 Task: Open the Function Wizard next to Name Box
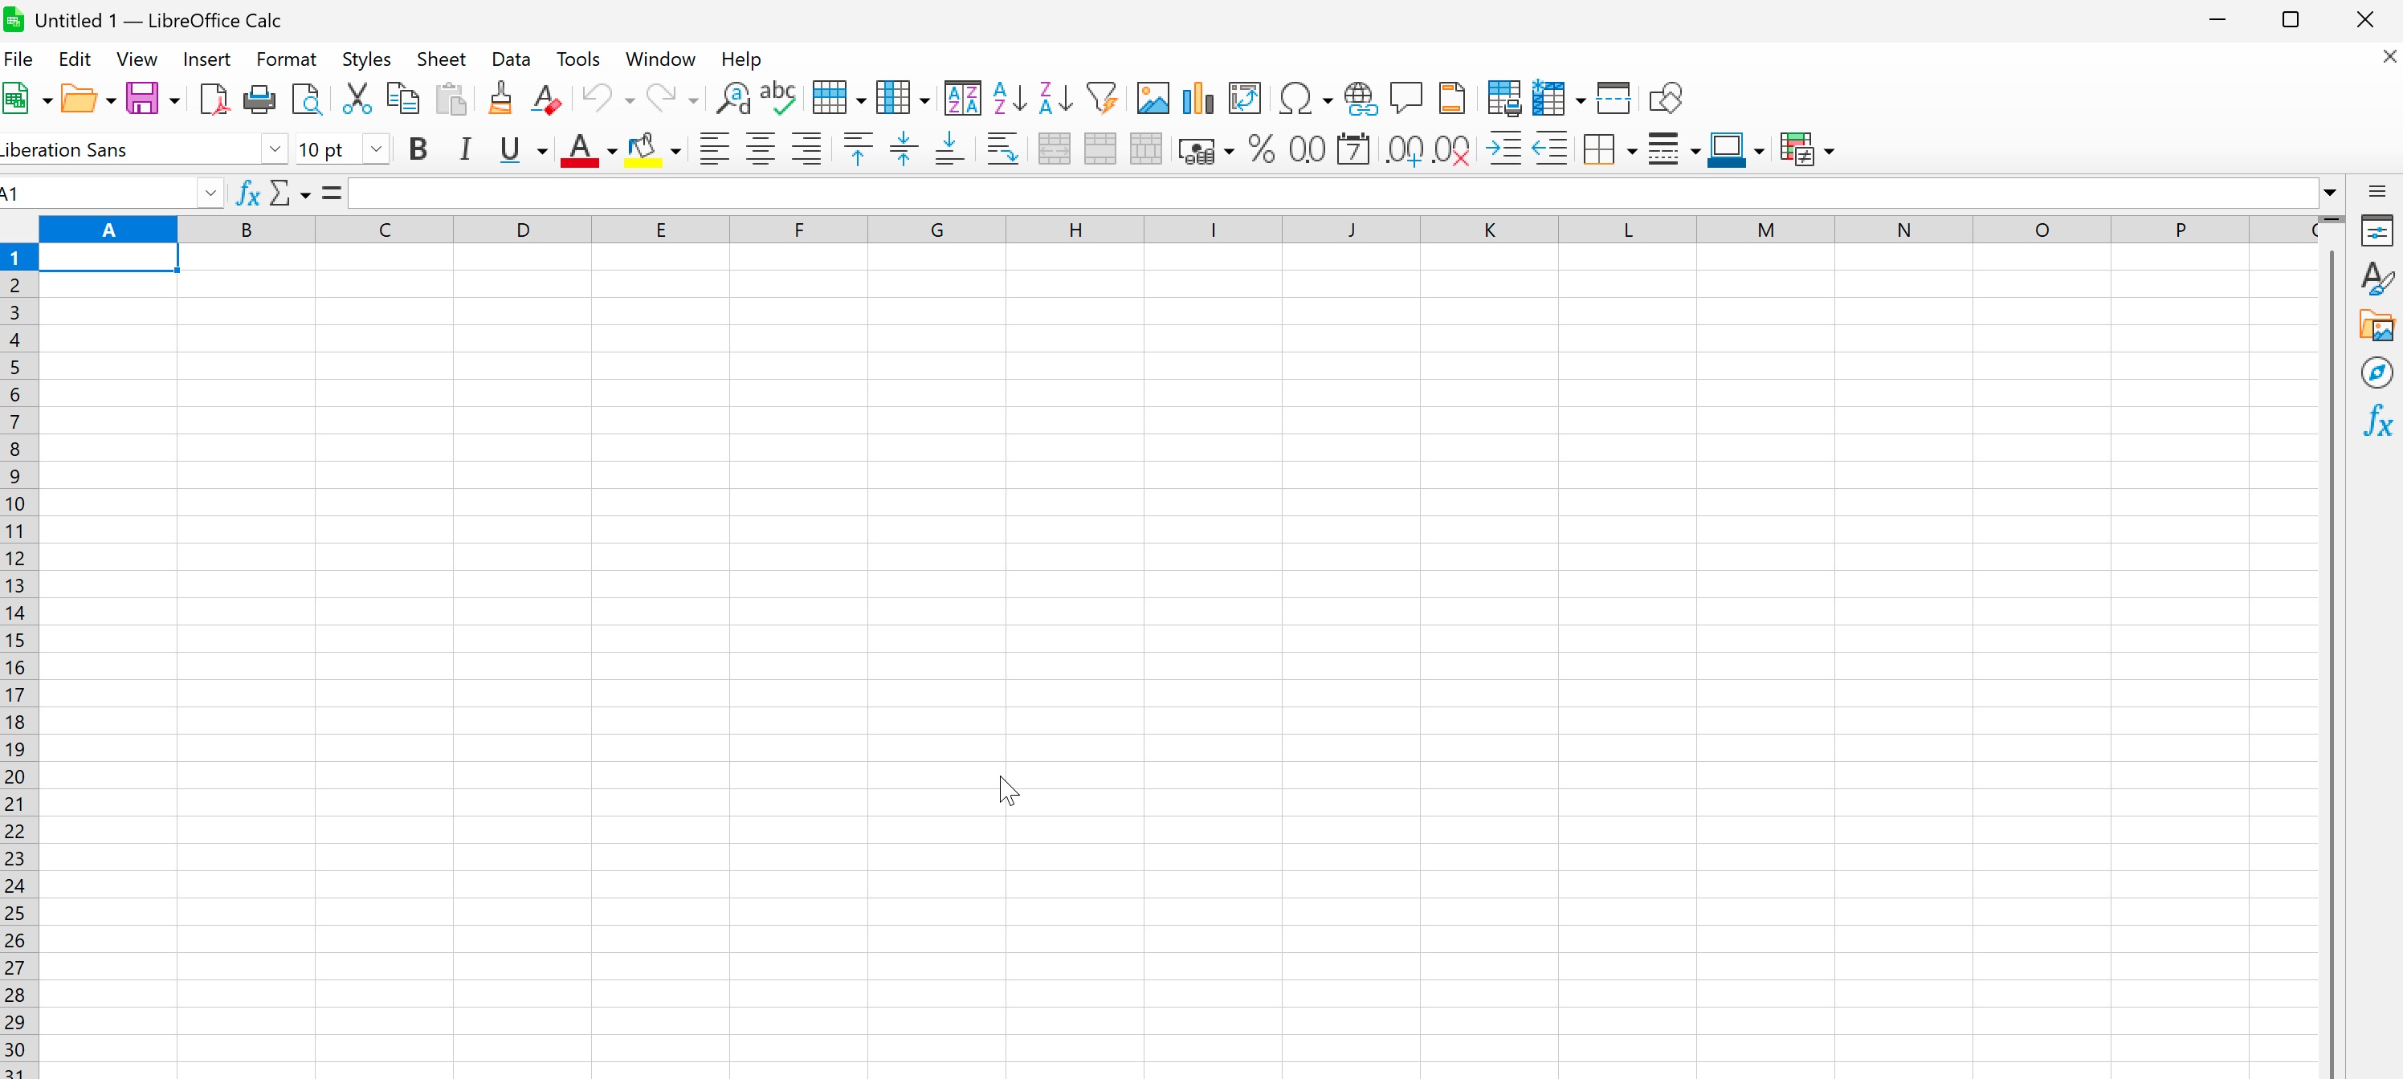point(247,193)
